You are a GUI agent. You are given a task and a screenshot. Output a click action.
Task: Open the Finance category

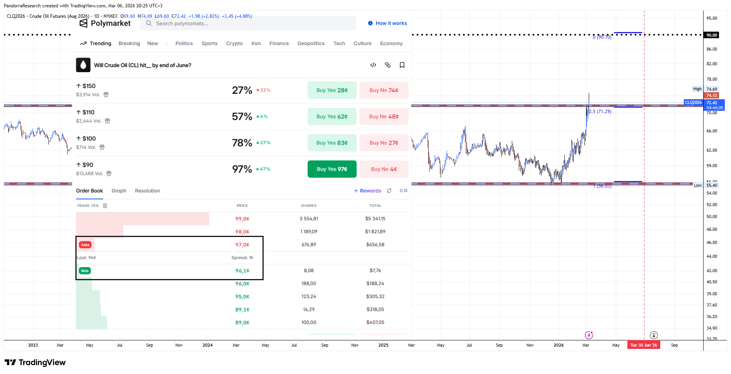pyautogui.click(x=279, y=44)
